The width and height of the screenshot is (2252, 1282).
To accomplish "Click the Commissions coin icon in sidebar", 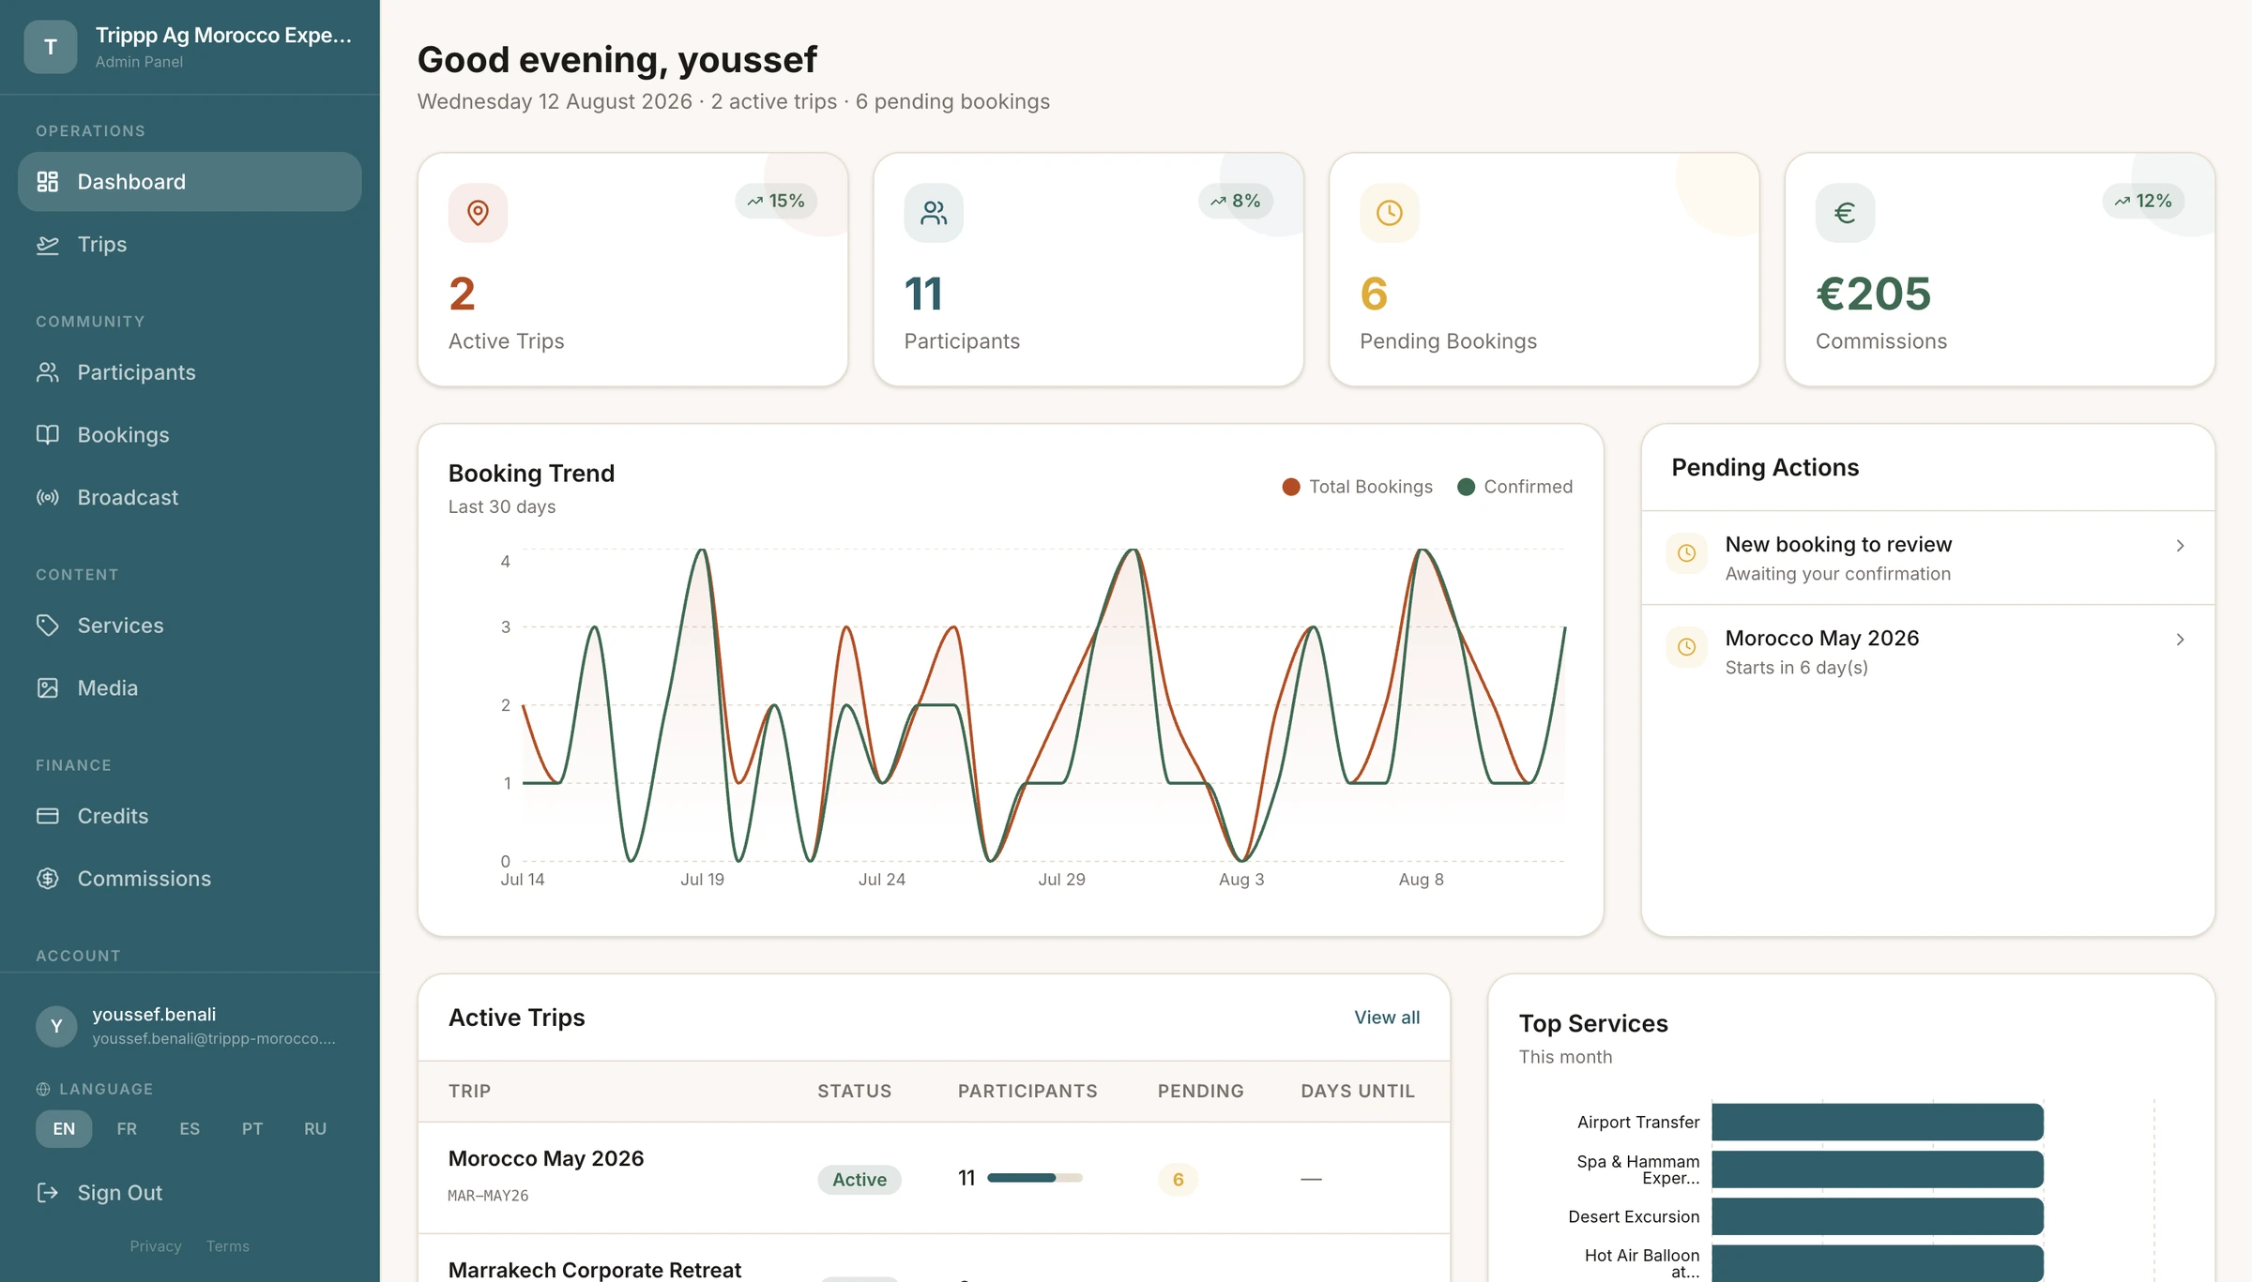I will (48, 879).
